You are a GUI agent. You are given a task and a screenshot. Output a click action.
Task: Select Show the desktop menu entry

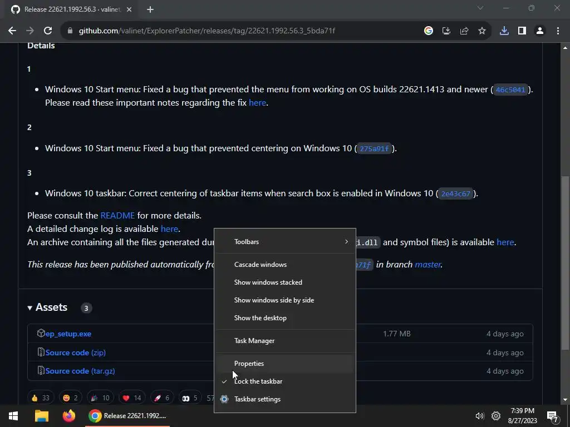click(284, 318)
